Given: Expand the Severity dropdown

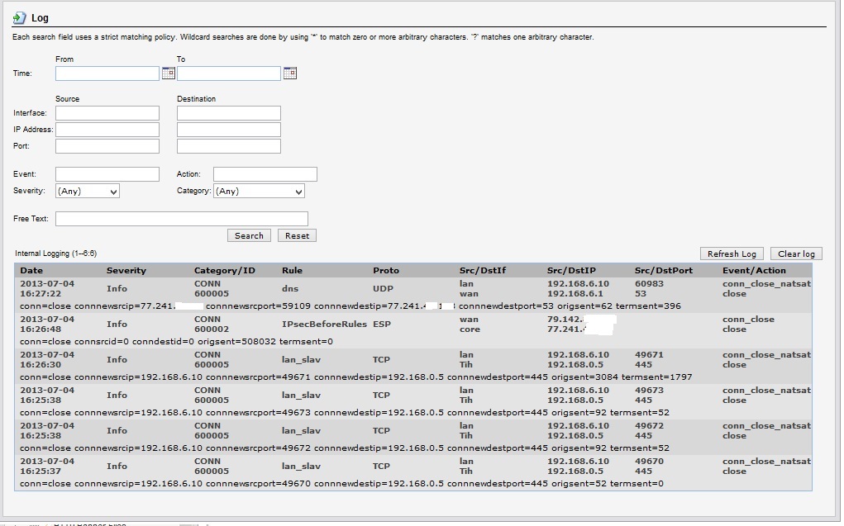Looking at the screenshot, I should (88, 191).
